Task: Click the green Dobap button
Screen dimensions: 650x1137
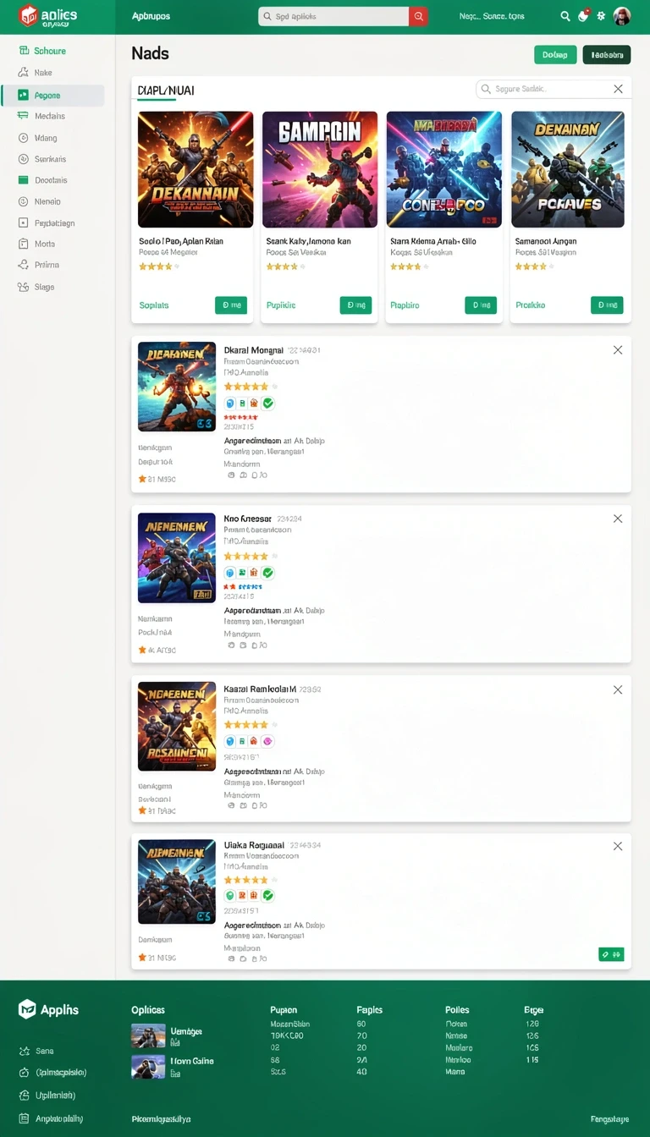Action: point(555,55)
